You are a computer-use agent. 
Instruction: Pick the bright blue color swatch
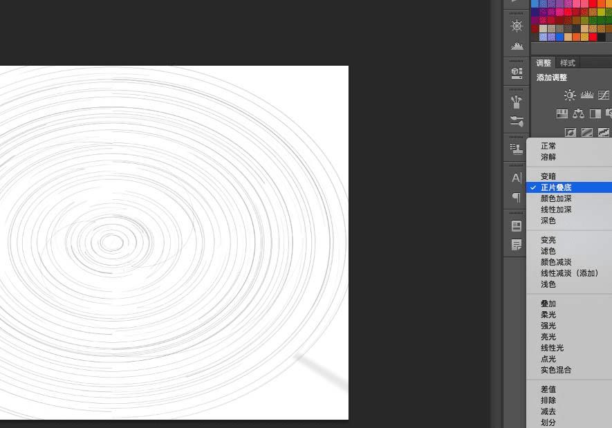(x=559, y=37)
